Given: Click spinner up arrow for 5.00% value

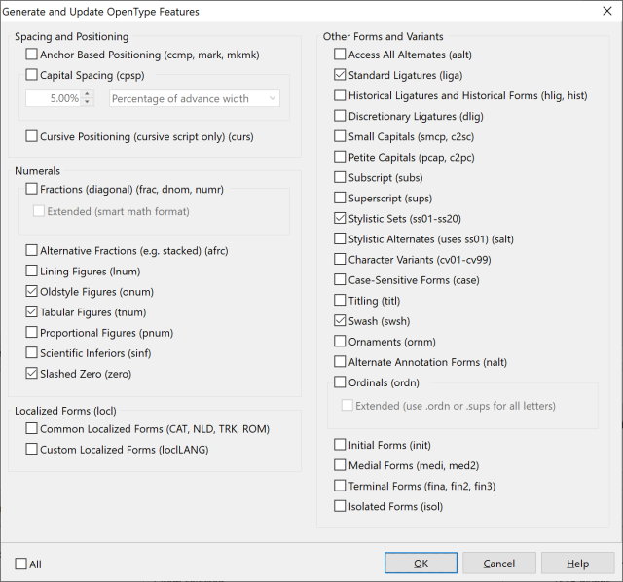Looking at the screenshot, I should (x=88, y=94).
